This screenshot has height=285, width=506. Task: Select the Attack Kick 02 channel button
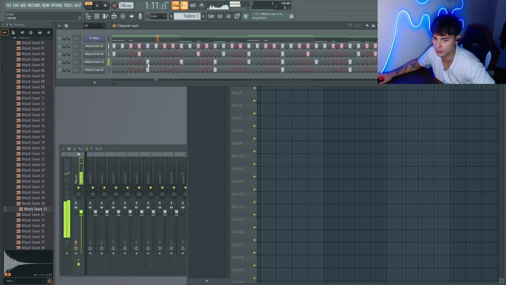[94, 54]
